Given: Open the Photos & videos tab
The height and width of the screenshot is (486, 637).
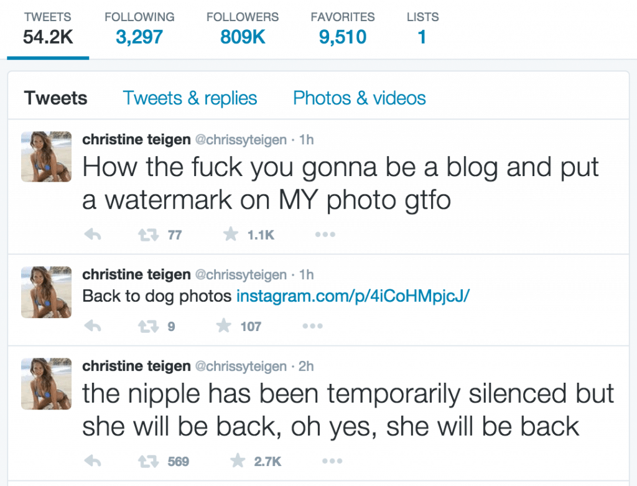Looking at the screenshot, I should tap(359, 98).
